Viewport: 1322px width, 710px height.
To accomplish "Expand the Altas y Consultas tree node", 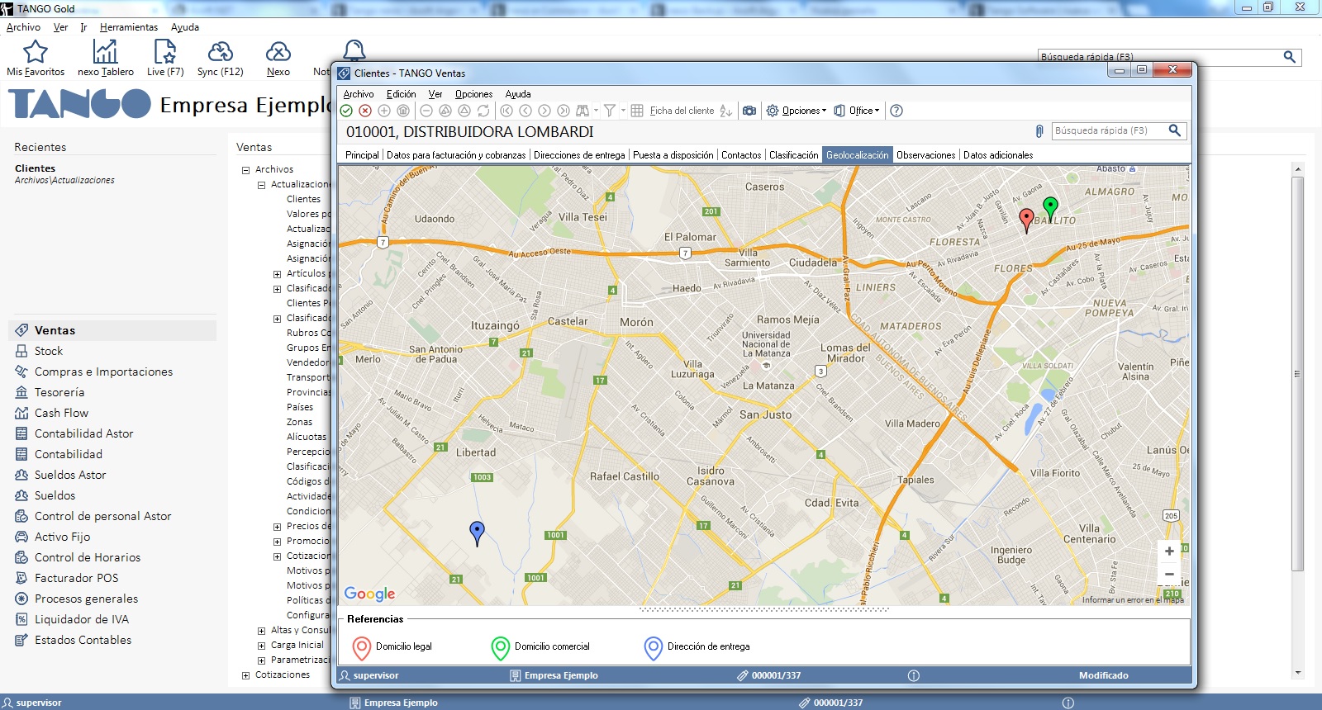I will coord(261,631).
